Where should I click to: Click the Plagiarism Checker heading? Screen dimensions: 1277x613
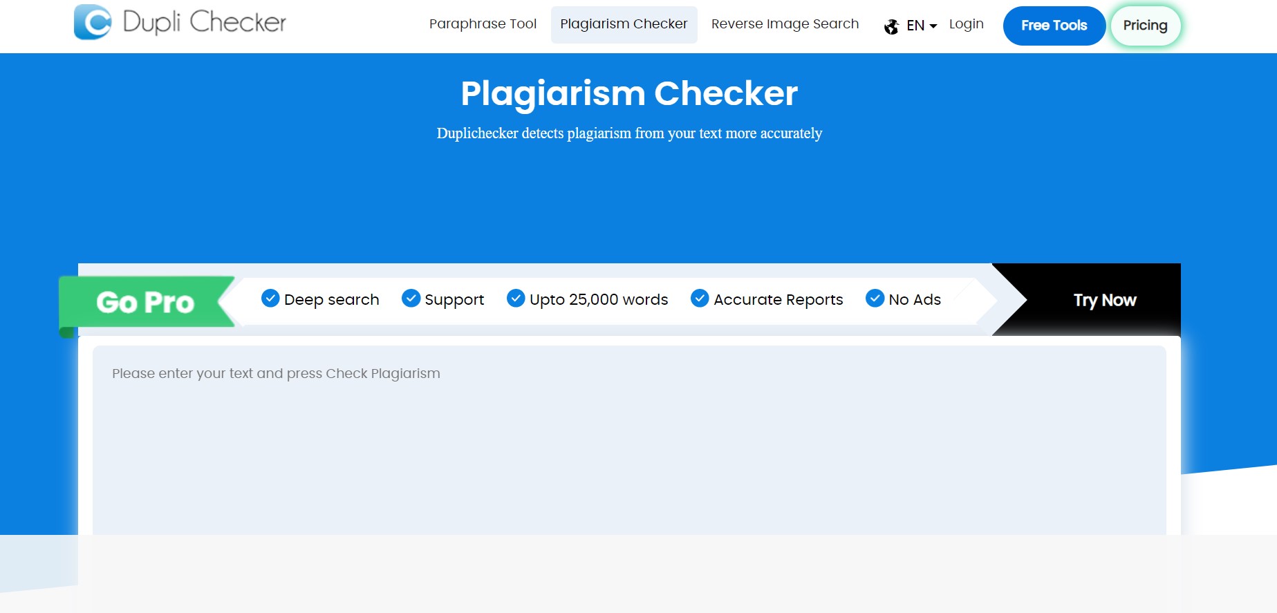click(x=629, y=93)
